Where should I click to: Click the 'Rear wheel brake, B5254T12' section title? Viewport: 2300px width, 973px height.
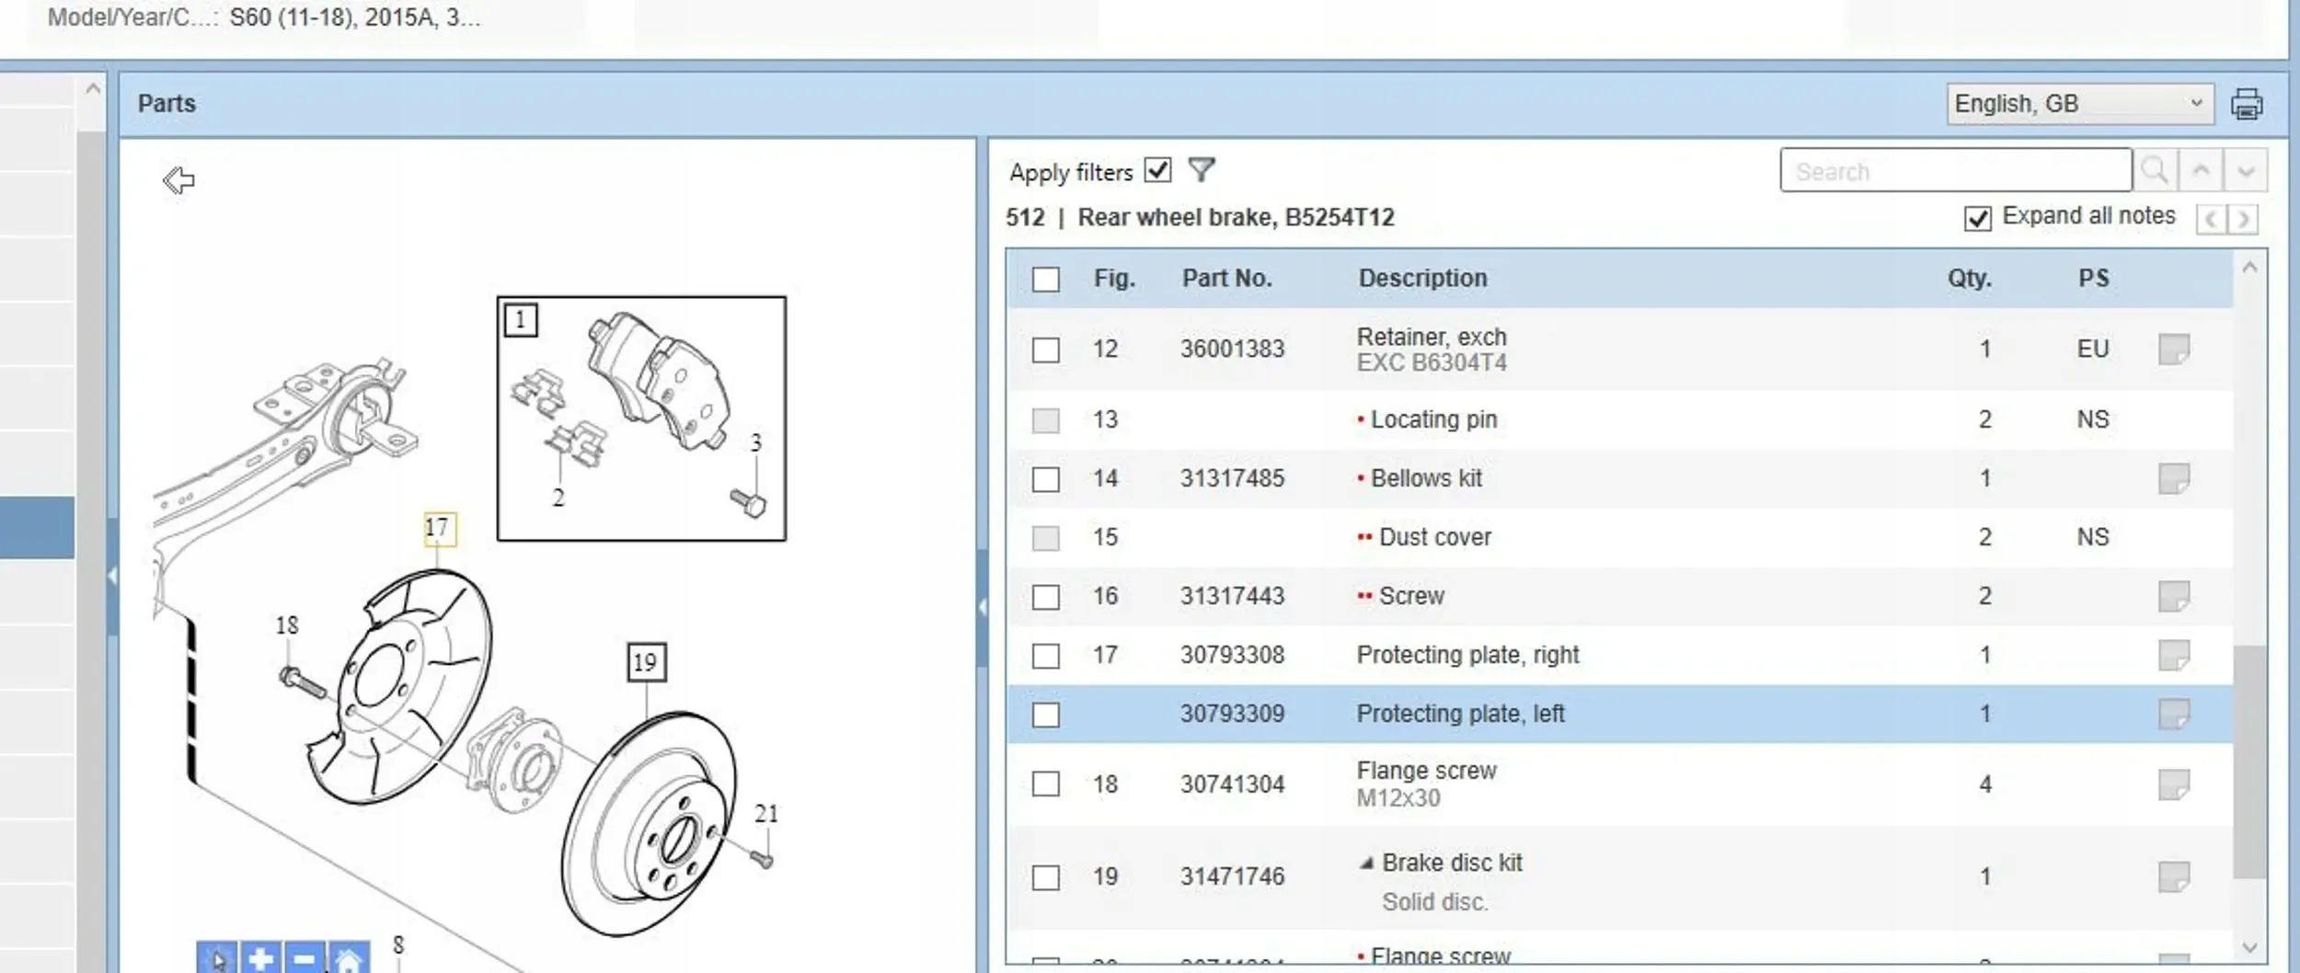pos(1236,218)
